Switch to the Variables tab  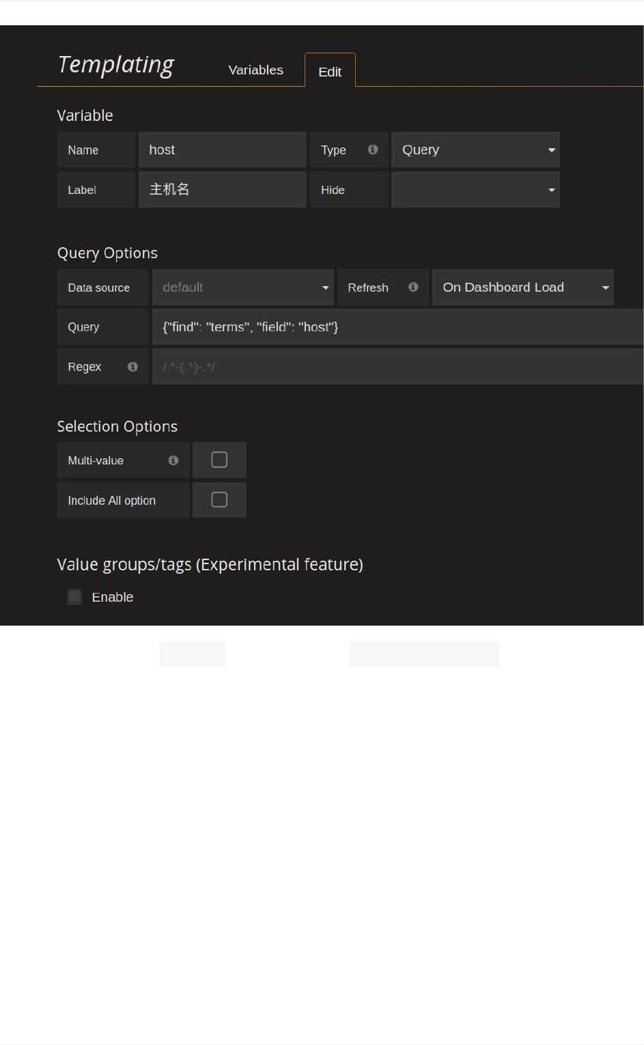255,70
